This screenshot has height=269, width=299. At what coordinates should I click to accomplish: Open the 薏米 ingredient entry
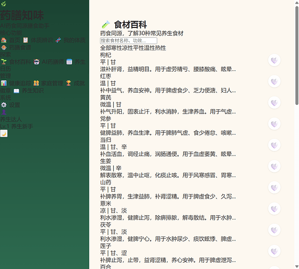point(106,203)
